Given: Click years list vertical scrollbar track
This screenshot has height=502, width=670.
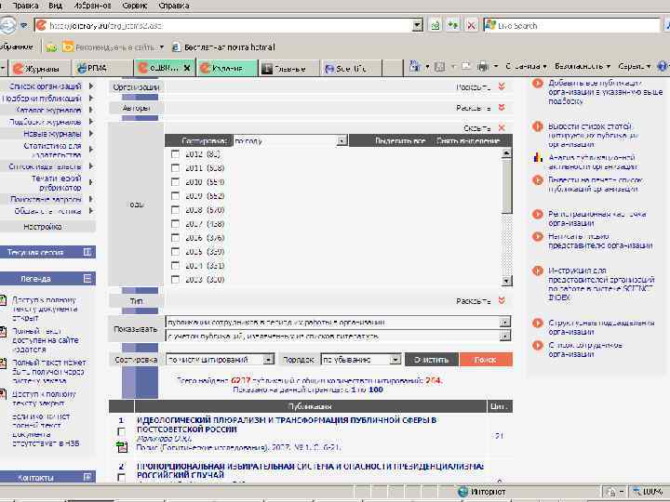Looking at the screenshot, I should click(506, 245).
